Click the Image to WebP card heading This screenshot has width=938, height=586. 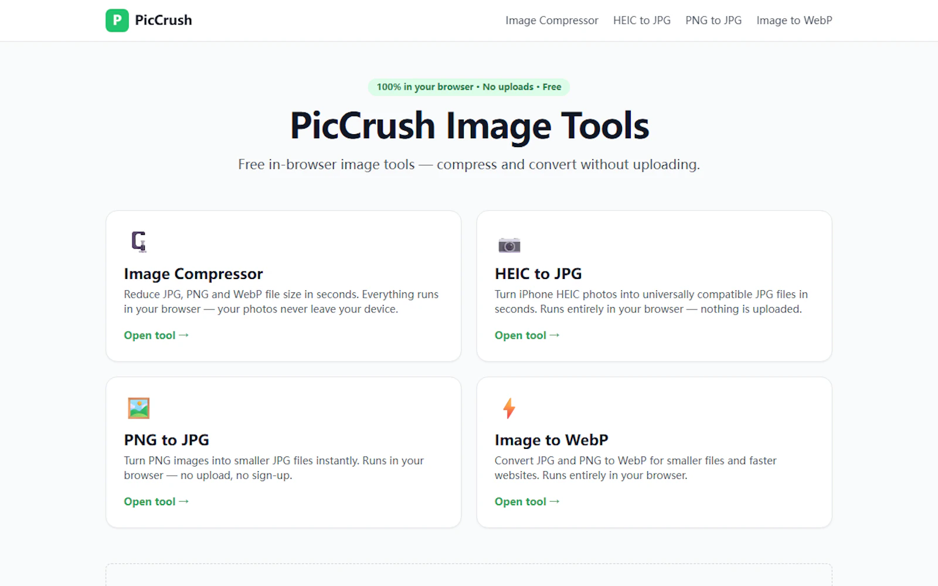click(552, 440)
